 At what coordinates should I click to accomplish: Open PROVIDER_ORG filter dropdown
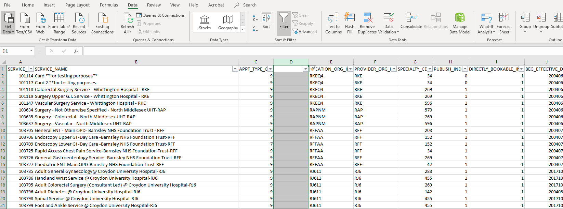(394, 69)
